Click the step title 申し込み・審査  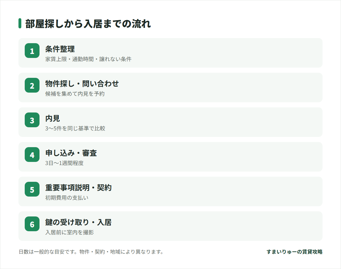[71, 153]
